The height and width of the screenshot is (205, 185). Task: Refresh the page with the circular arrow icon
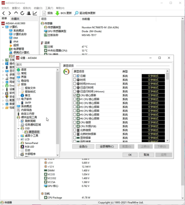22,13
